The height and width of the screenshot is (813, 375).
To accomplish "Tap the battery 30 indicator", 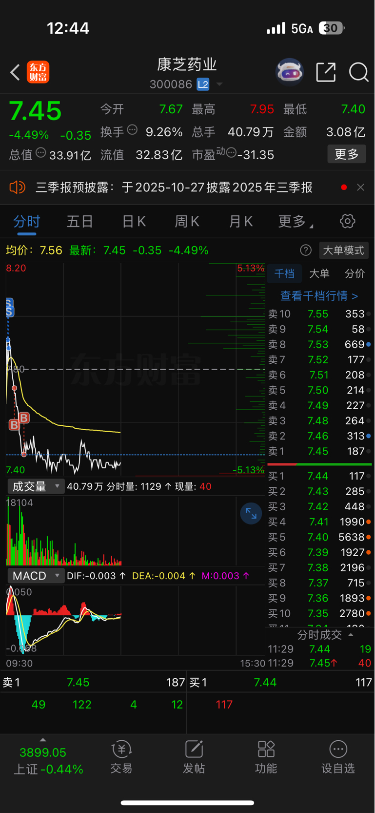I will pos(332,28).
